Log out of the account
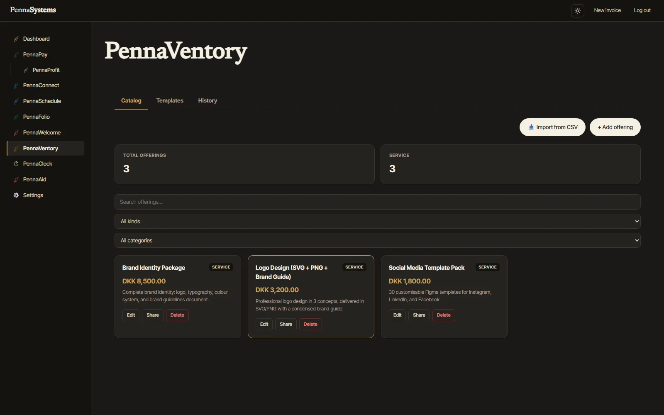Image resolution: width=664 pixels, height=415 pixels. (x=642, y=10)
